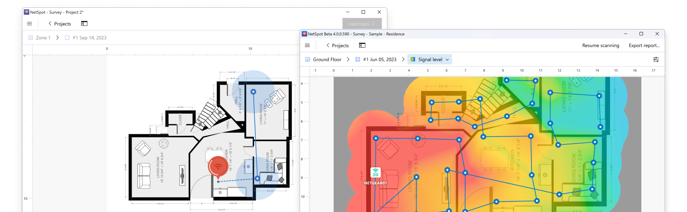Click the NetSpot app icon in Project 2 titlebar
The height and width of the screenshot is (212, 687).
point(26,12)
